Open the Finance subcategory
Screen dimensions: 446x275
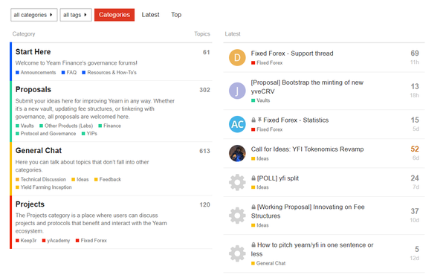109,126
